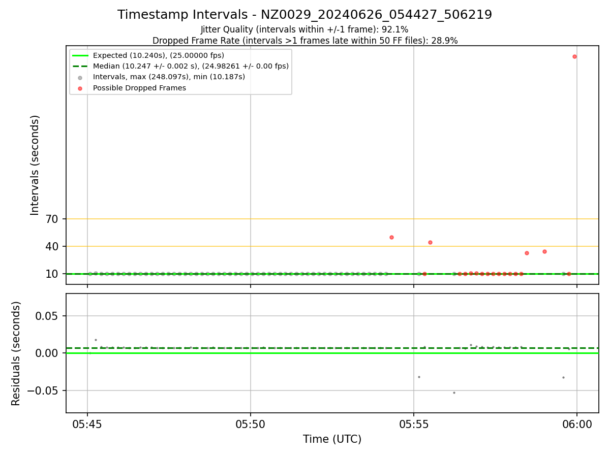Select the 'Possible Dropped Frames' legend entry
The image size is (610, 457).
click(x=139, y=88)
